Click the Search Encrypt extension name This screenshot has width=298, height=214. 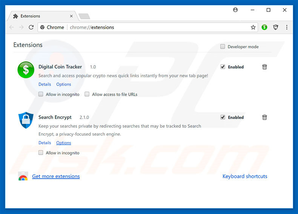coord(55,117)
